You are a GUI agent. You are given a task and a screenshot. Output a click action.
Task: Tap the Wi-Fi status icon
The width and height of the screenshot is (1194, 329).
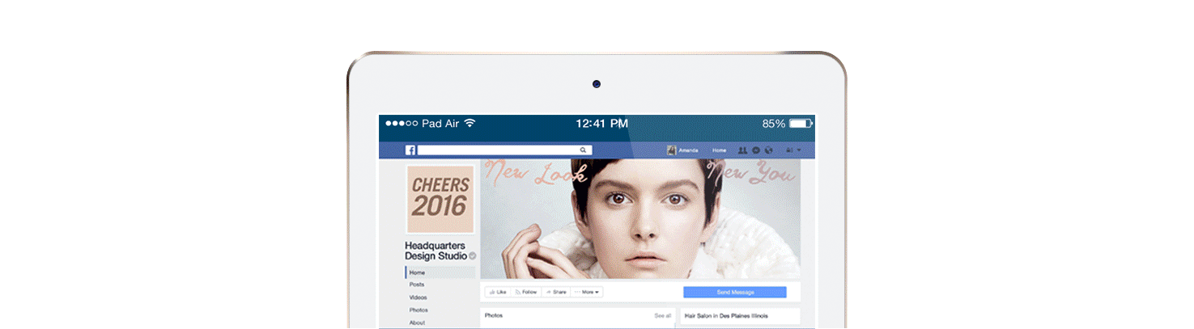point(470,124)
